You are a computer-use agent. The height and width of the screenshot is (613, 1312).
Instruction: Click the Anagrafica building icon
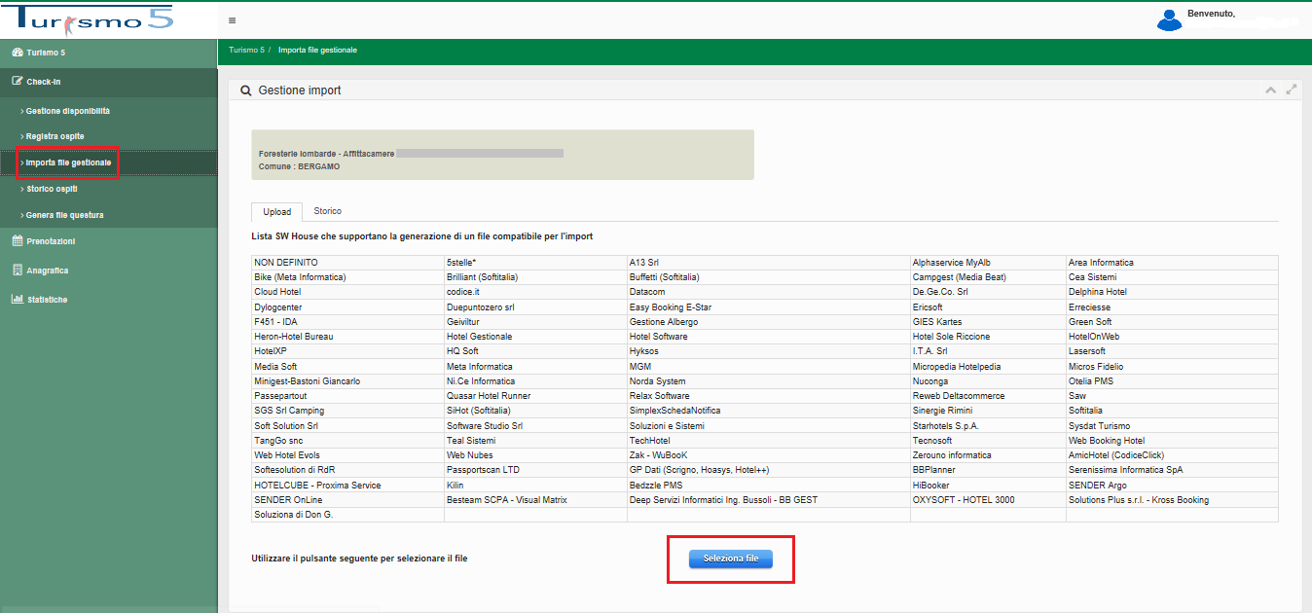tap(17, 270)
